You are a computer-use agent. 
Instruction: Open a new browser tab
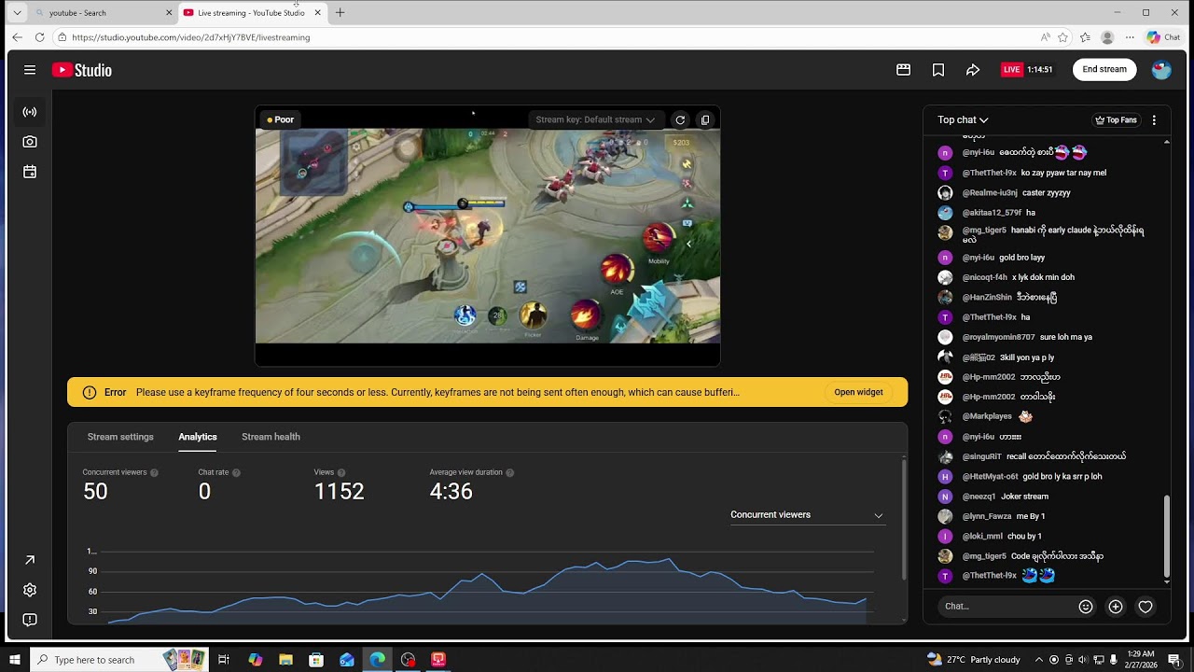pyautogui.click(x=340, y=13)
